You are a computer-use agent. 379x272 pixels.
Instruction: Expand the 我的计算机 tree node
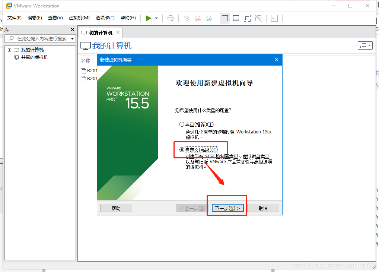pos(9,49)
